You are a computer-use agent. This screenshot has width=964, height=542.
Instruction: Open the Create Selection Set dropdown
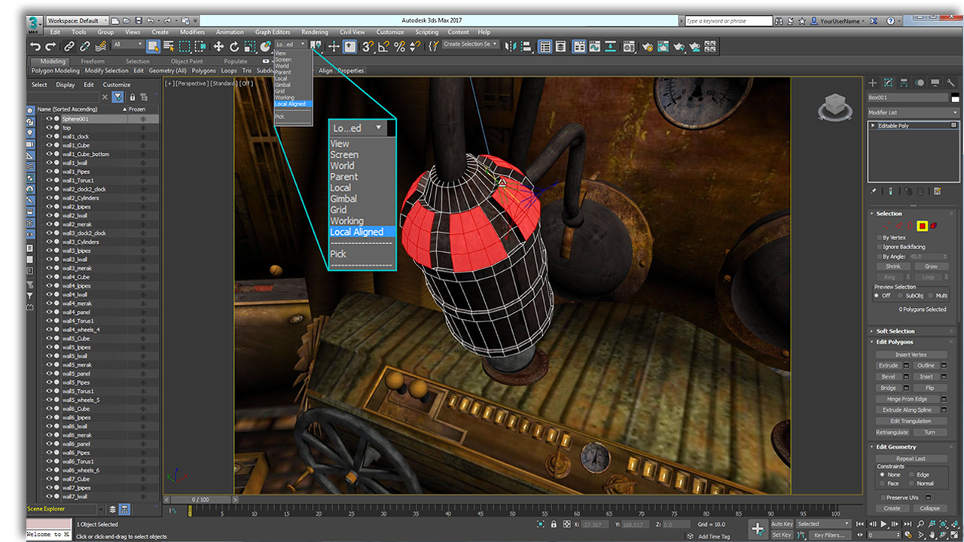point(470,44)
